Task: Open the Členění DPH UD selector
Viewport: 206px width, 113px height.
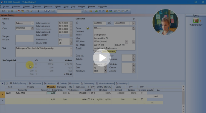Action: 71,43
